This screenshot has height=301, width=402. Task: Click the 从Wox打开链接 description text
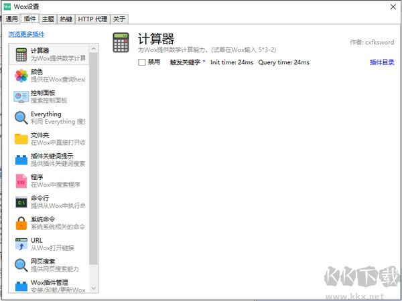(52, 247)
